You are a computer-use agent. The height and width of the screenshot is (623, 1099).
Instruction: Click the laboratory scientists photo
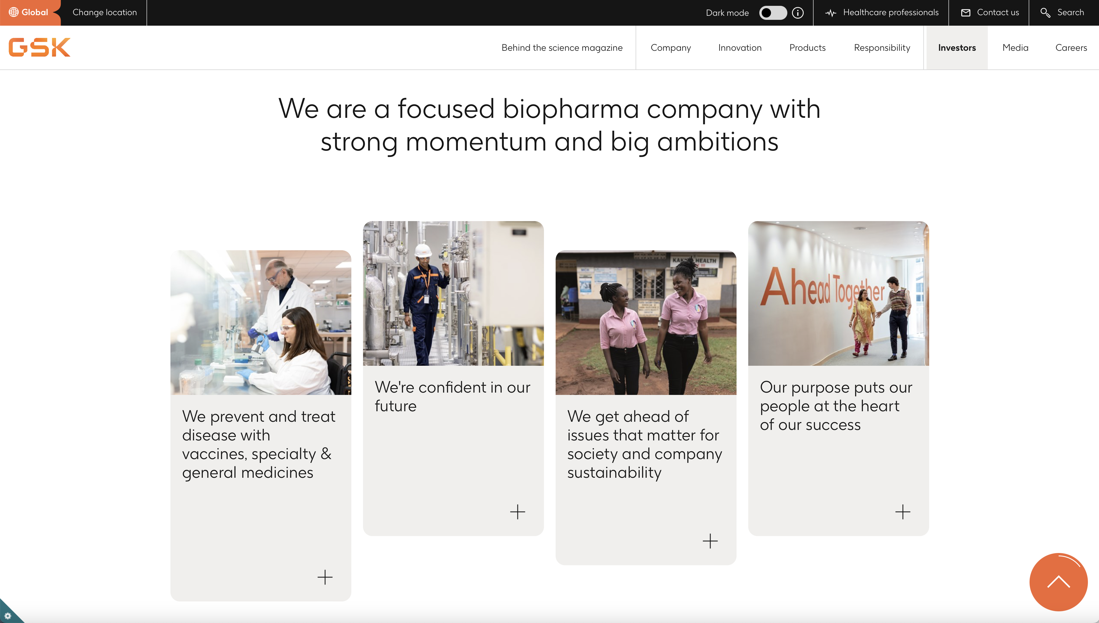[x=261, y=322]
